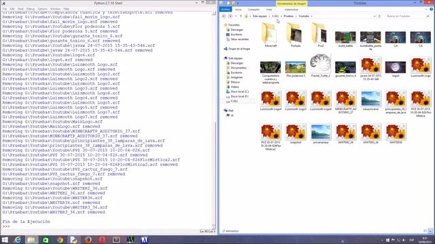Click the ESP language indicator in tray
The image size is (435, 244).
pos(412,240)
